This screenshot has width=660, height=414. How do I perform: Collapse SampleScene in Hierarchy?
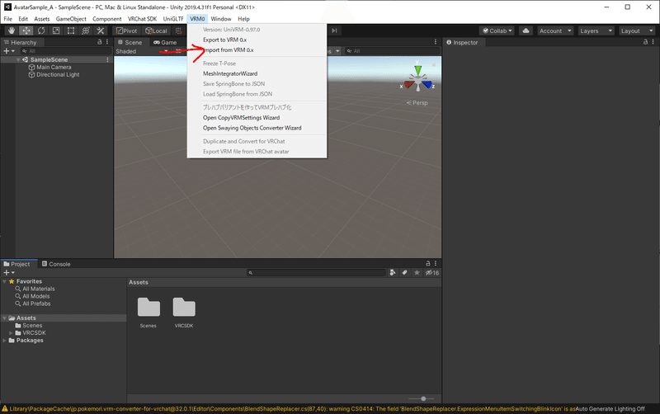click(x=18, y=59)
